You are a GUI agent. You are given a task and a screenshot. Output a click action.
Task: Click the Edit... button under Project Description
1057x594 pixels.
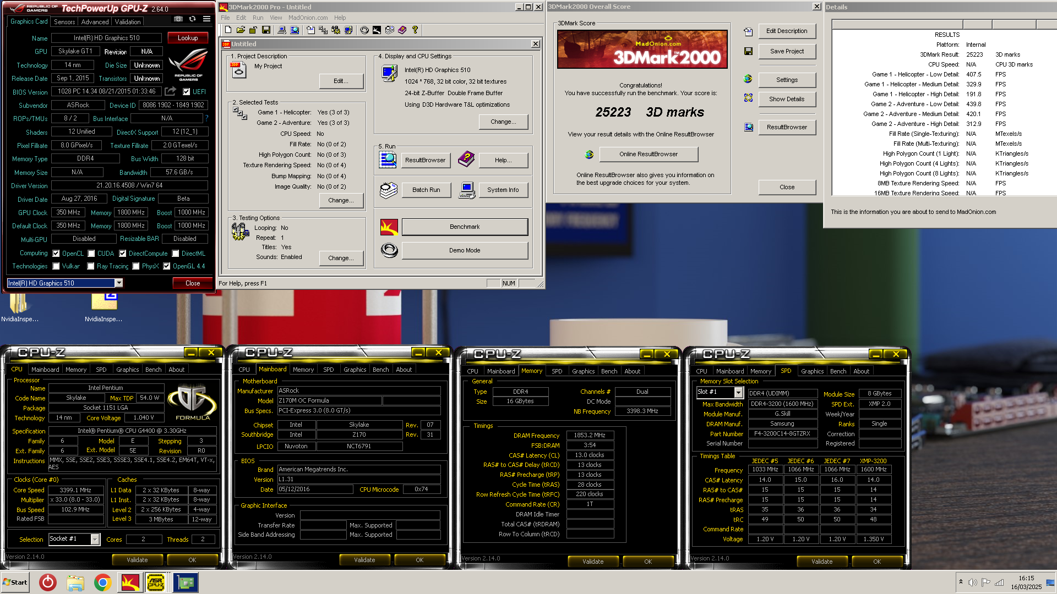[x=341, y=81]
